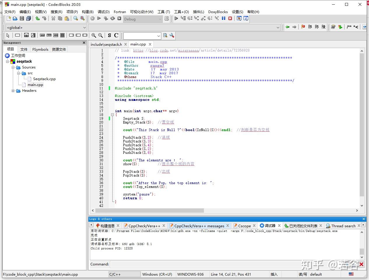Click the wrench options icon near search box

(x=172, y=35)
